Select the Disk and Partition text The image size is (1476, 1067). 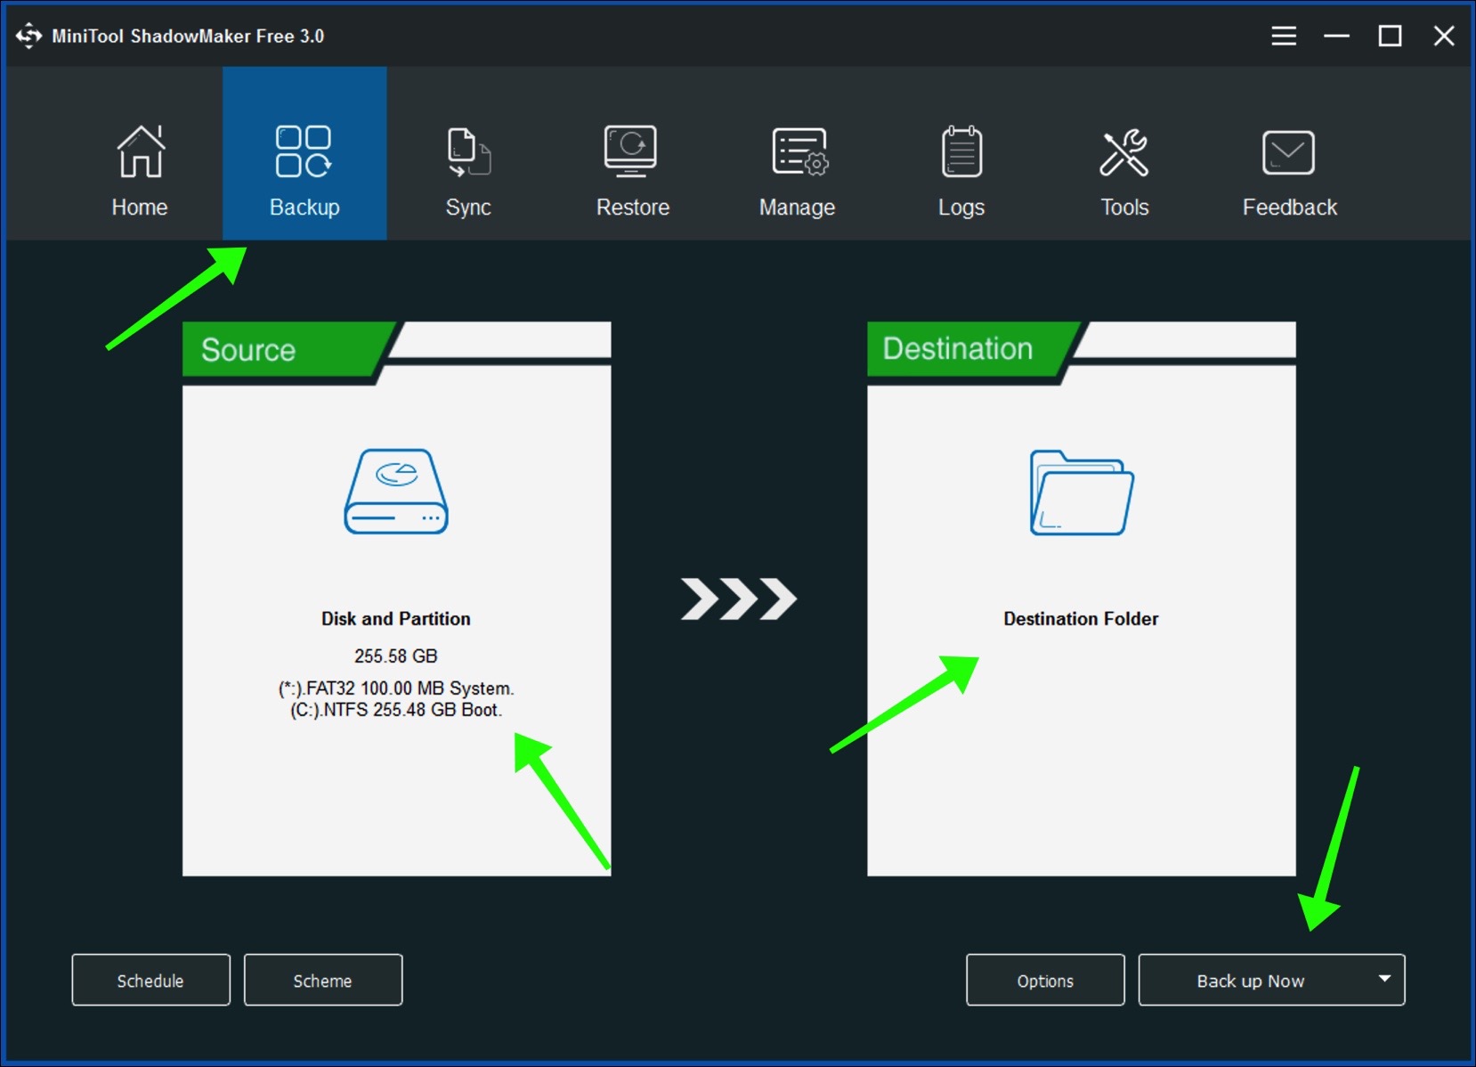tap(396, 618)
